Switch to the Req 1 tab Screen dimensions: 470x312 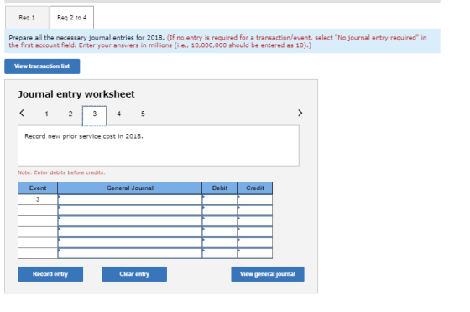(x=27, y=18)
